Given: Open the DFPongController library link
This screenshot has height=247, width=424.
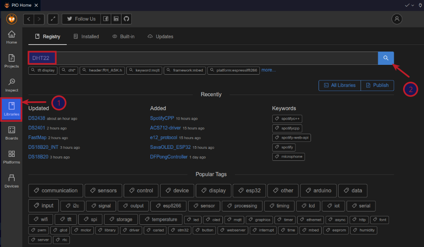Looking at the screenshot, I should tap(169, 157).
